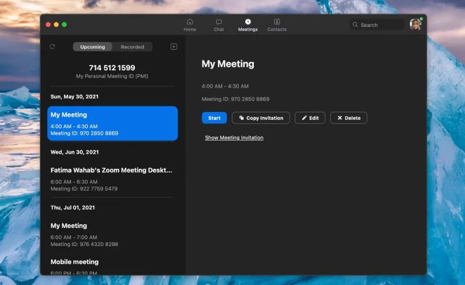The height and width of the screenshot is (285, 465).
Task: Switch to the Upcoming view
Action: (x=92, y=47)
